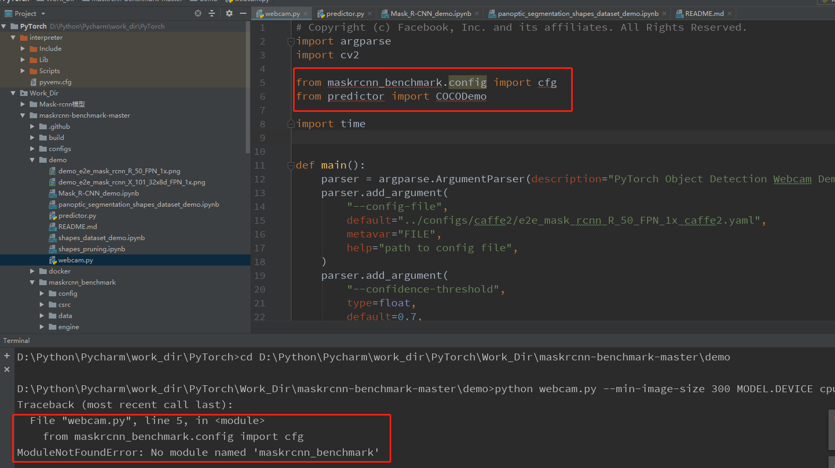This screenshot has width=835, height=468.
Task: Switch to Mask_R-CNN_demo.ipynb tab
Action: point(431,14)
